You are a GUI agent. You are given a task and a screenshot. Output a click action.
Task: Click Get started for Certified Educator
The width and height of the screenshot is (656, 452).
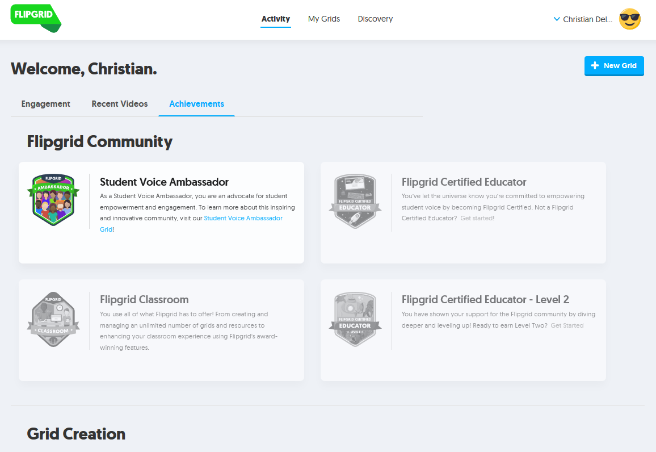[477, 218]
